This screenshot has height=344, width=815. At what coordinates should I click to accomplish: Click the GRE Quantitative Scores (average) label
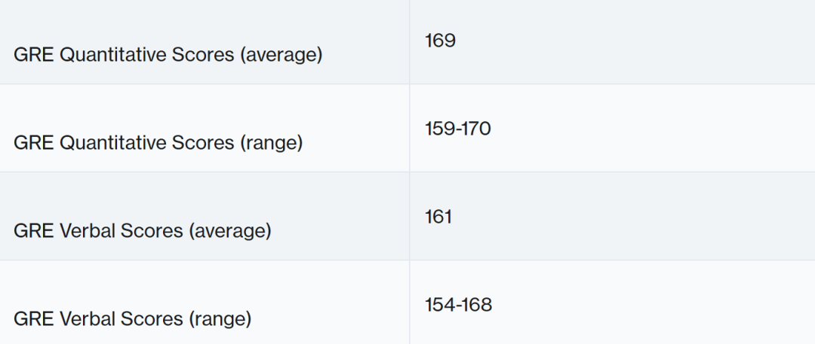pos(168,55)
